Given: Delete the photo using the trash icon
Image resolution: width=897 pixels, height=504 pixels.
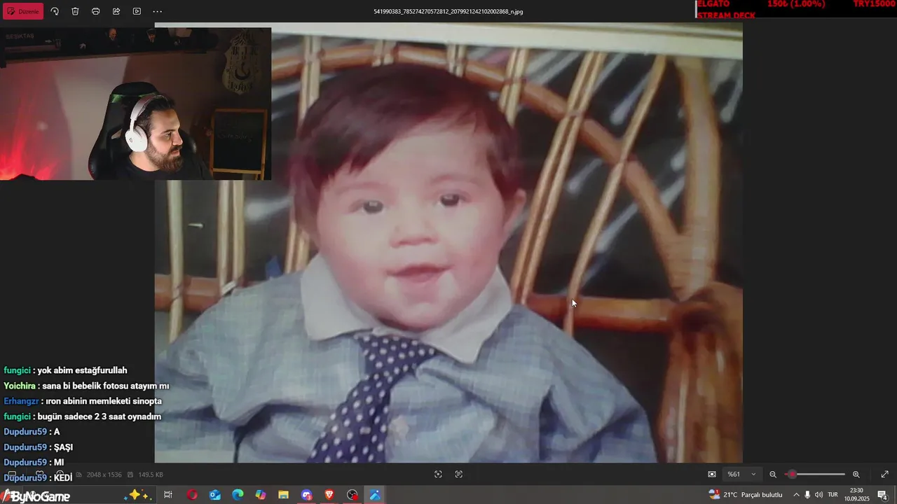Looking at the screenshot, I should click(75, 11).
